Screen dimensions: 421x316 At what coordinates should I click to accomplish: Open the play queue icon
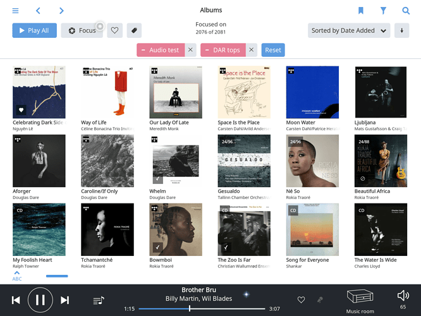[x=99, y=300]
